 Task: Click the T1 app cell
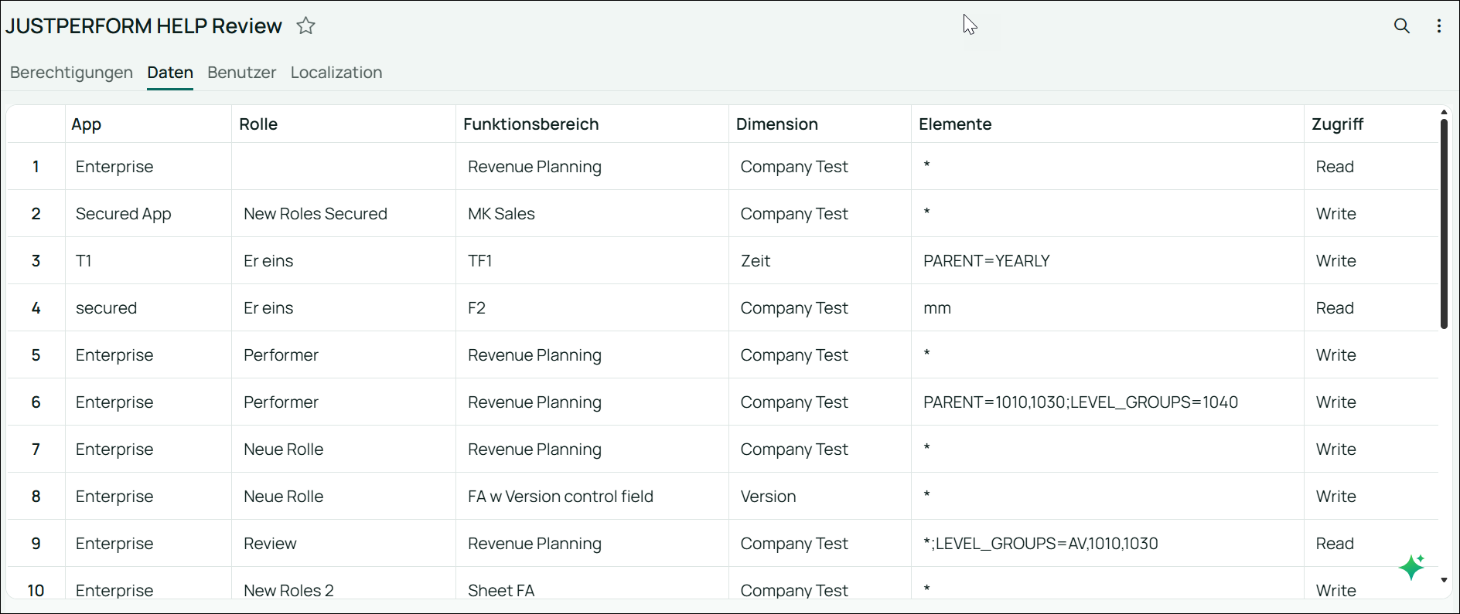(x=148, y=261)
